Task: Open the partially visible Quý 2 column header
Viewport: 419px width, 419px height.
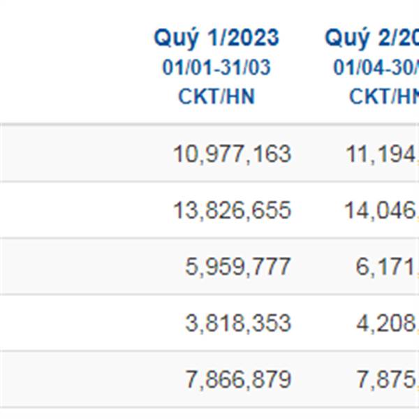Action: click(372, 37)
